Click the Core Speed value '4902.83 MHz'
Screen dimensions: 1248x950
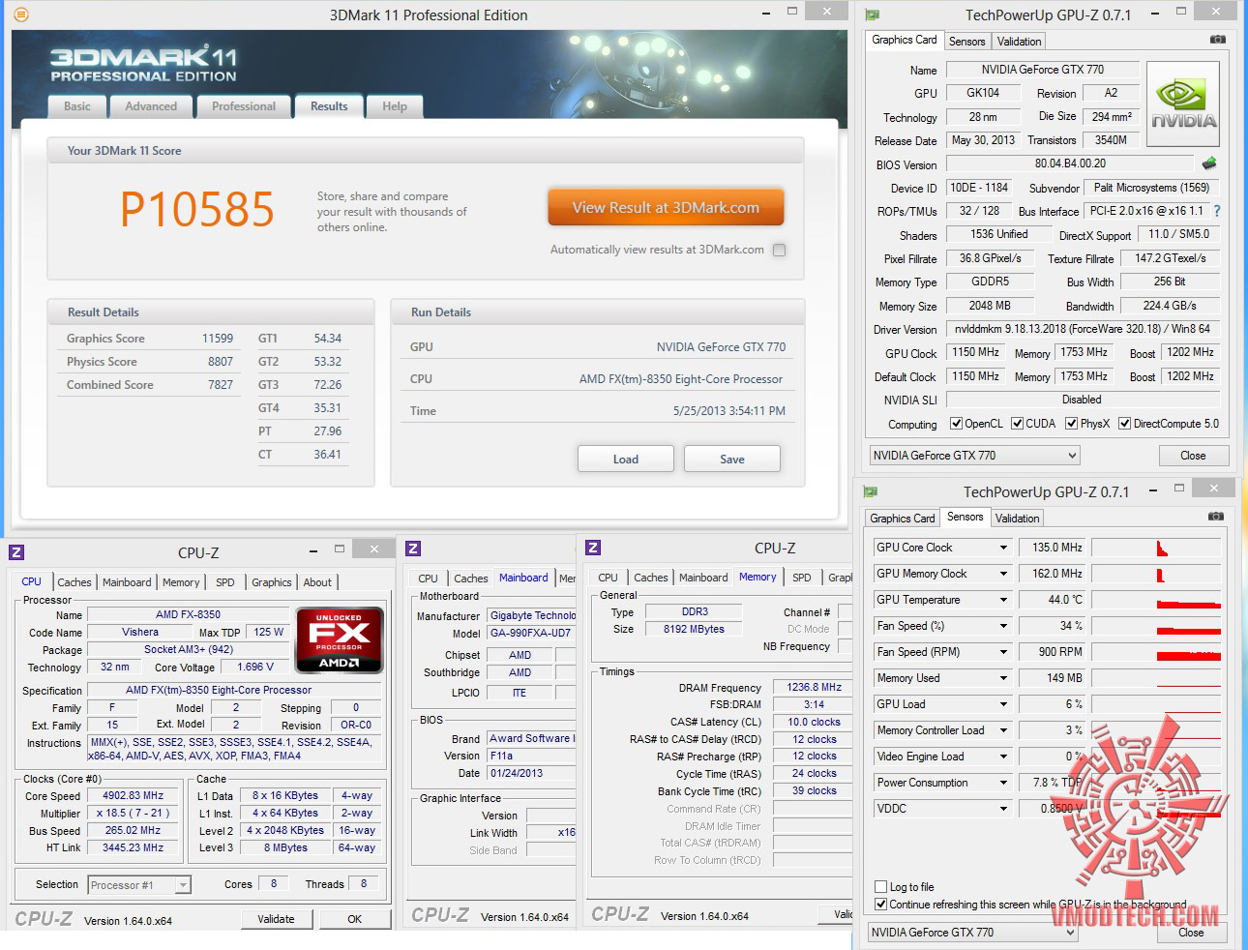pyautogui.click(x=134, y=796)
